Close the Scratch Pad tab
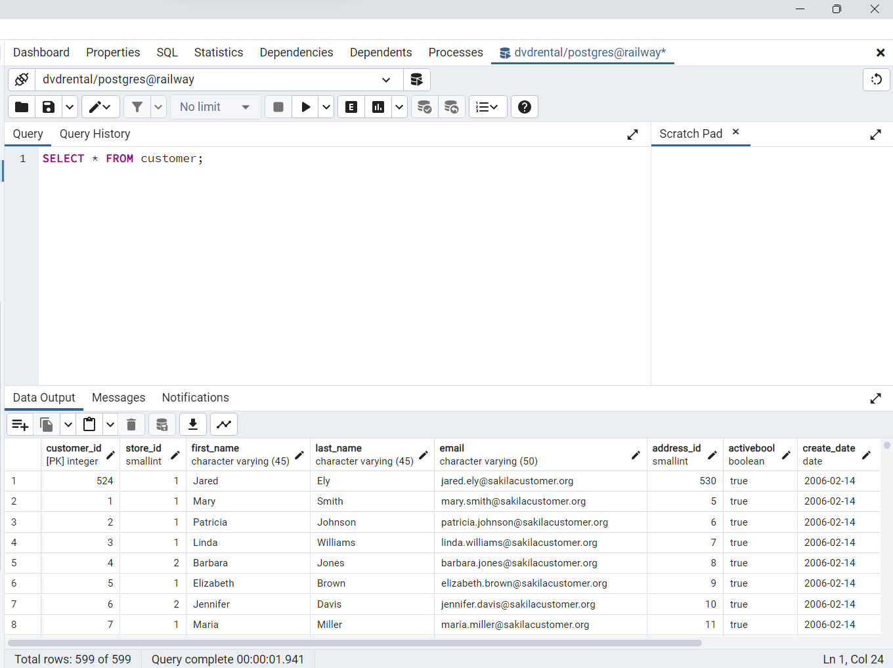This screenshot has height=668, width=893. coord(736,132)
